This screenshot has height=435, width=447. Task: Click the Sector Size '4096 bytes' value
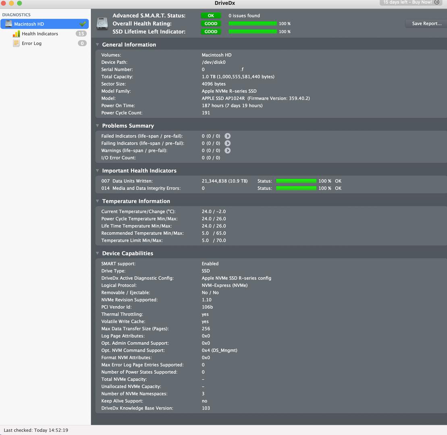214,84
